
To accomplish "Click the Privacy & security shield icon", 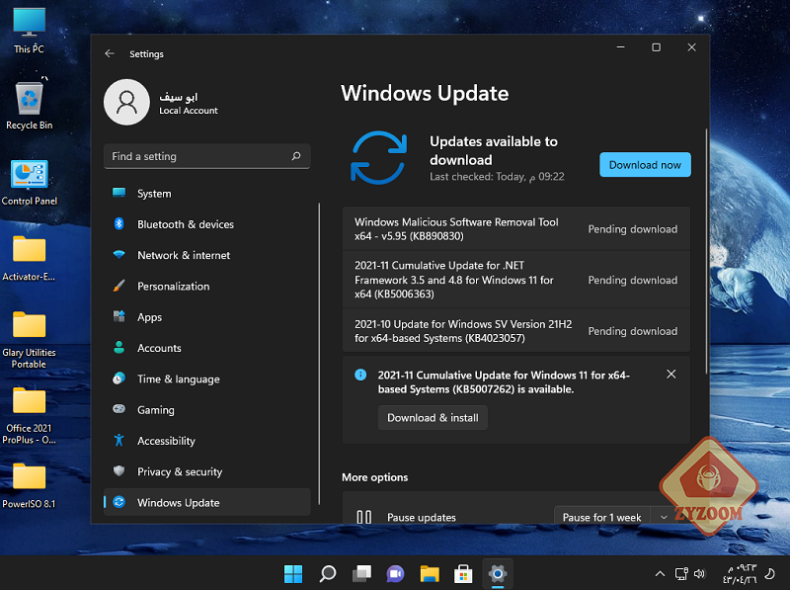I will (x=118, y=471).
